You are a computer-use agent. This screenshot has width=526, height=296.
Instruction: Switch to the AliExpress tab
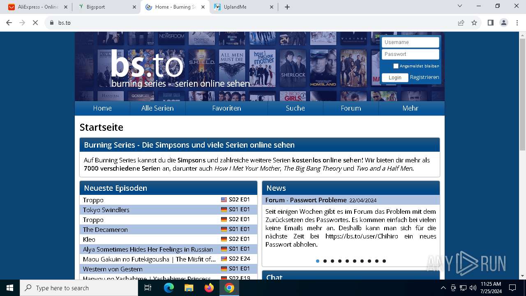37,7
